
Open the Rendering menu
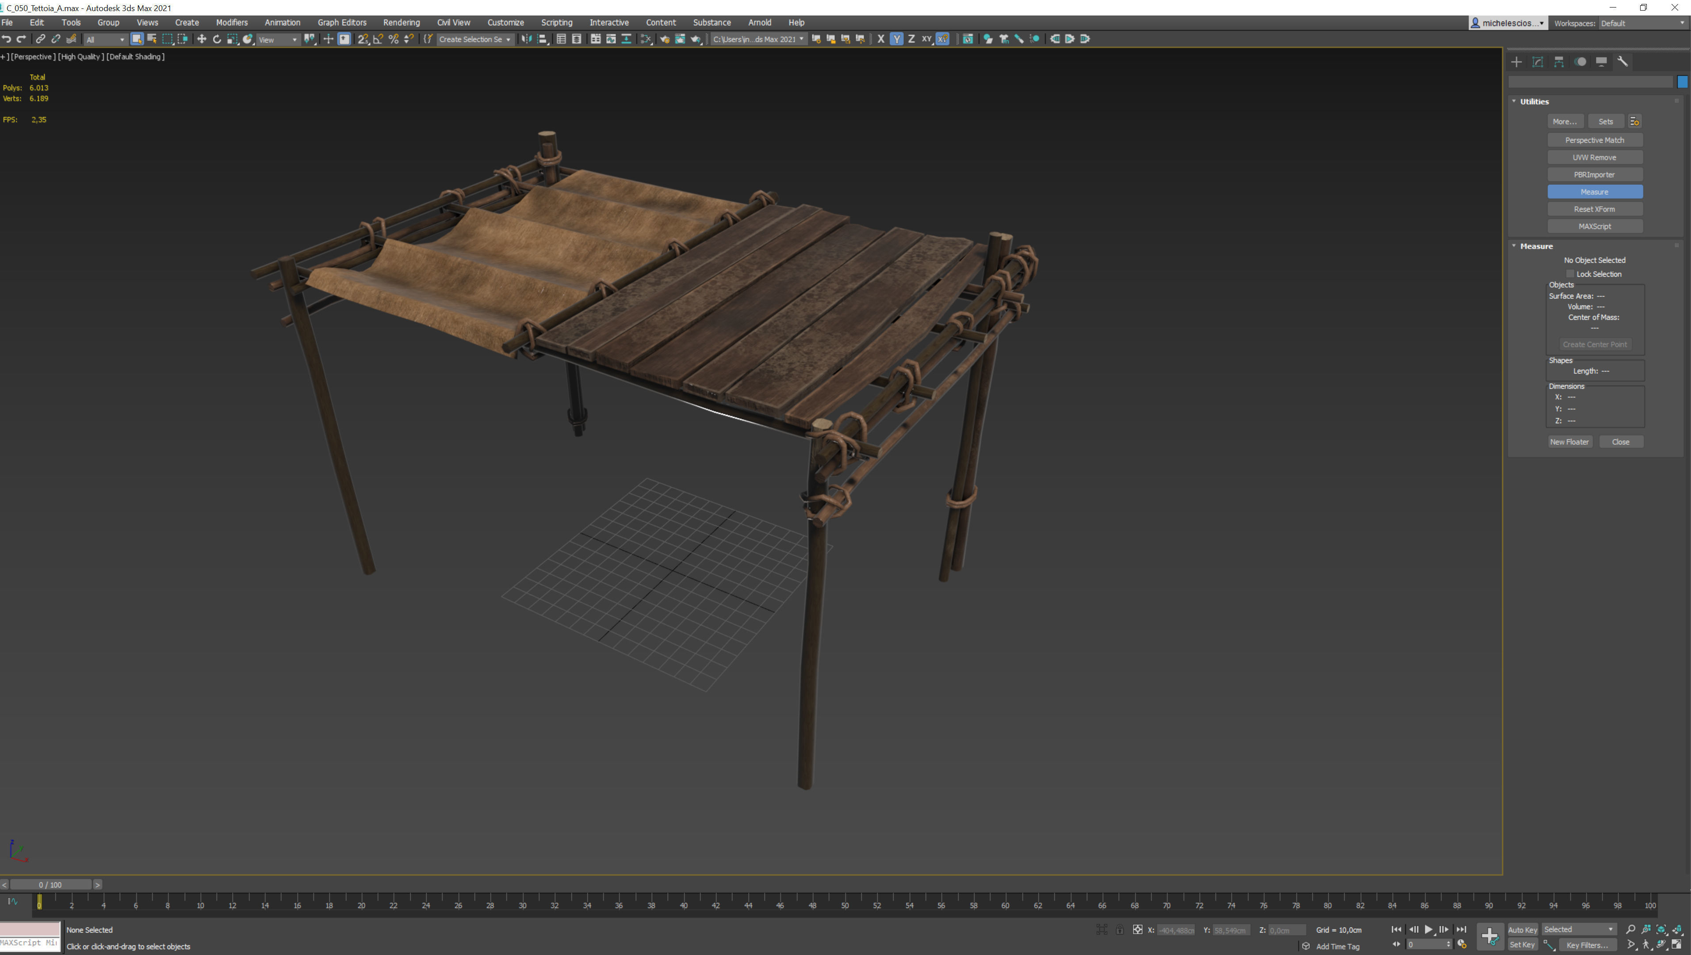point(401,22)
